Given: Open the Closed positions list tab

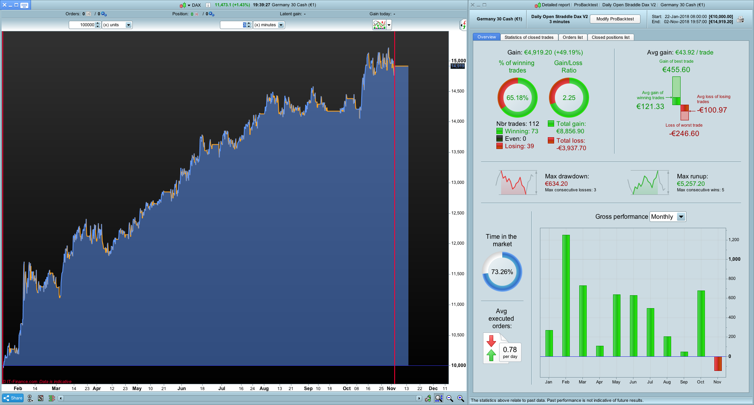Looking at the screenshot, I should point(611,38).
